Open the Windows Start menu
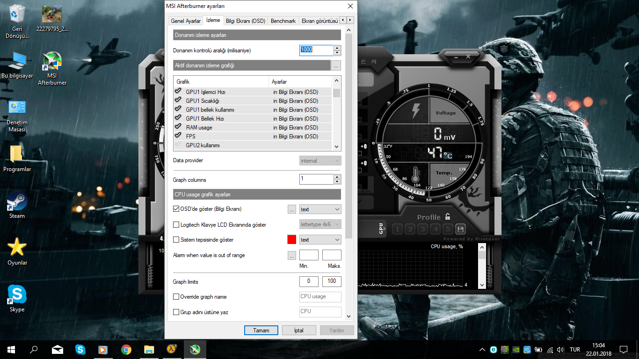The width and height of the screenshot is (639, 359). pyautogui.click(x=11, y=349)
